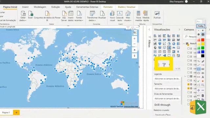Add a Novo visual to the report
Screen dimensions: 210x118
tap(112, 16)
